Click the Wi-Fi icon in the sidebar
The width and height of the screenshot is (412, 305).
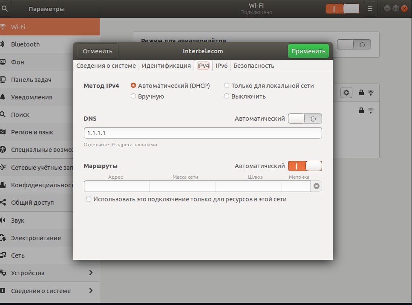click(3, 26)
